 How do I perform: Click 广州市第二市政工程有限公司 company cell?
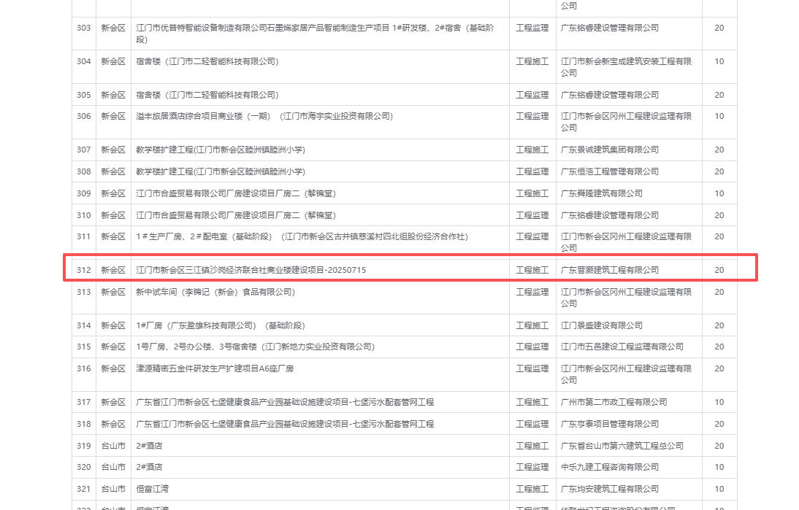(613, 402)
